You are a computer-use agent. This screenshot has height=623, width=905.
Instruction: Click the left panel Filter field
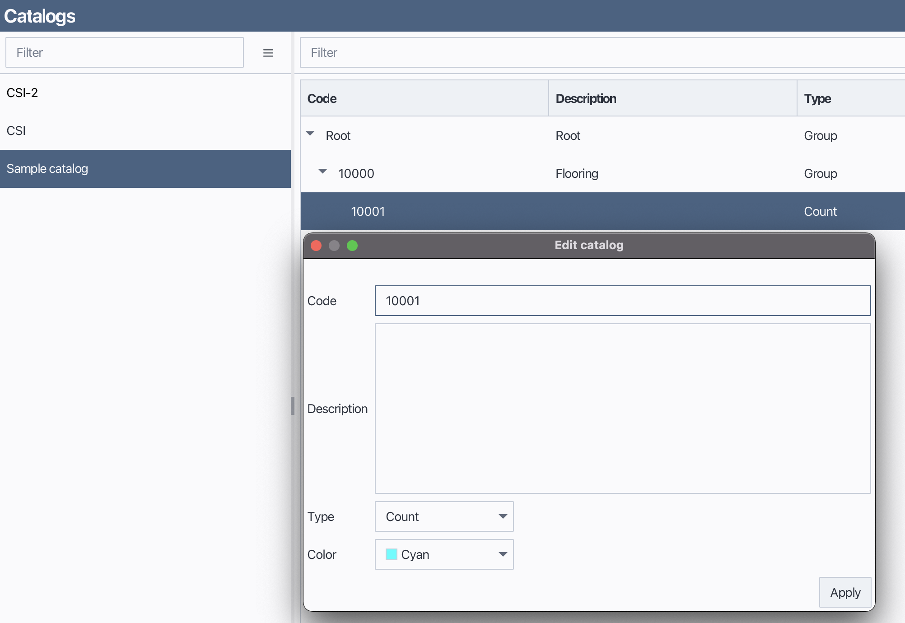point(125,52)
